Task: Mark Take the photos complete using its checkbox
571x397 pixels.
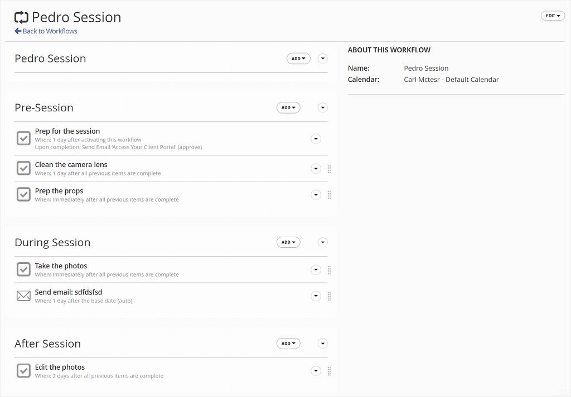Action: 23,269
